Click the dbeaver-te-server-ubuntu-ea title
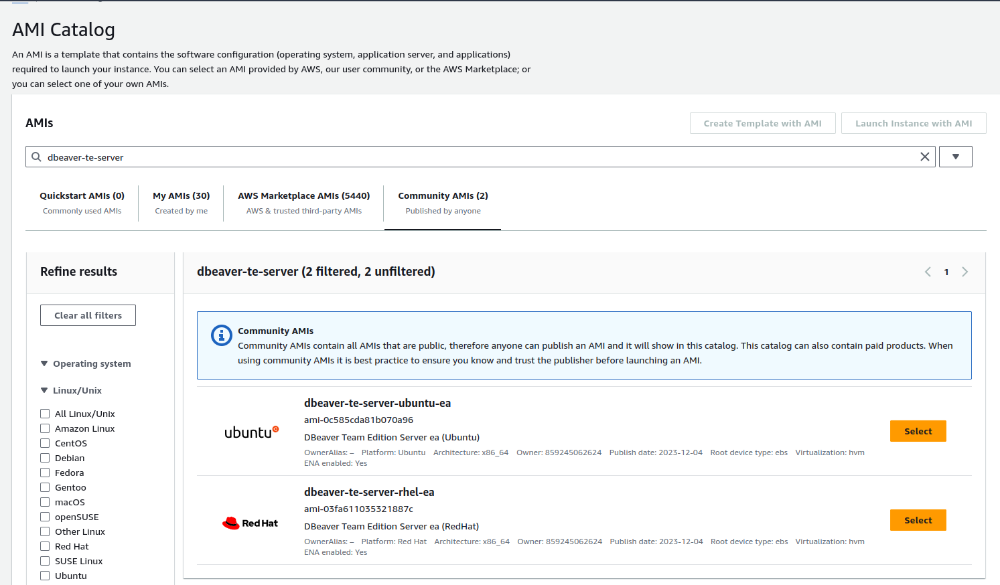Viewport: 1000px width, 585px height. (377, 403)
